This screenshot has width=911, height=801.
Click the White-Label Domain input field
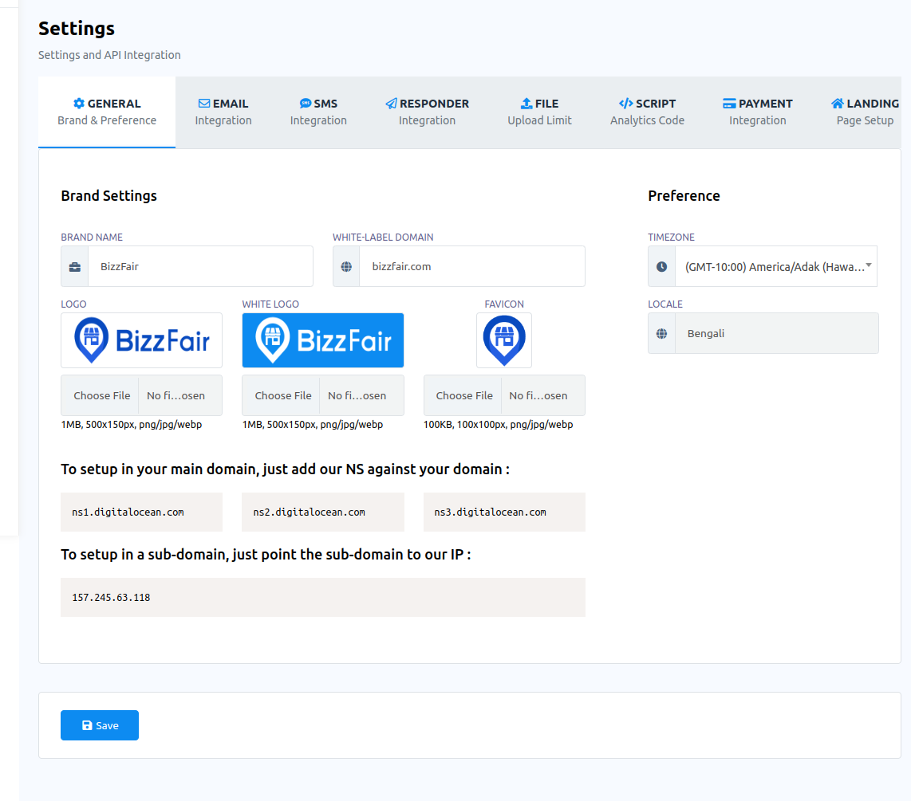point(472,266)
